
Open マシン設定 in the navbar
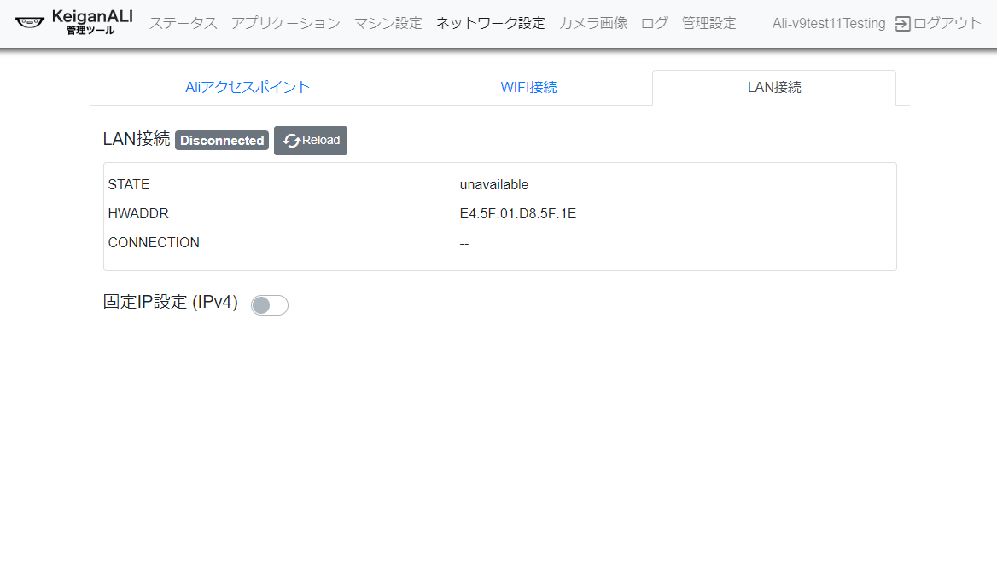(x=388, y=23)
